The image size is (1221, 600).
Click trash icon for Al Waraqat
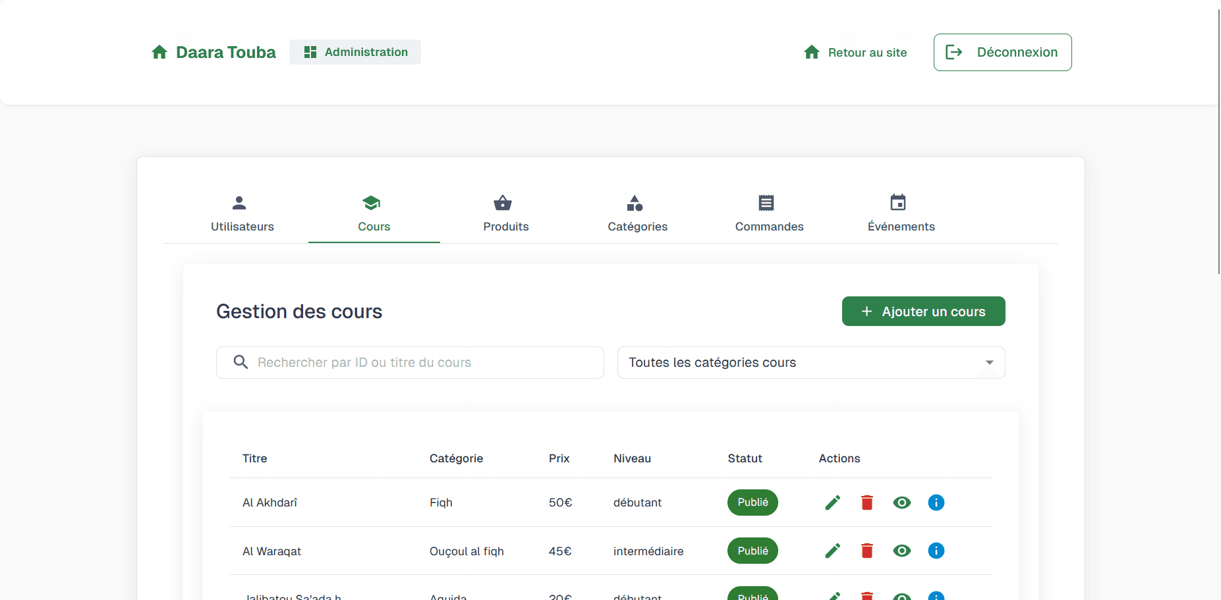[867, 551]
